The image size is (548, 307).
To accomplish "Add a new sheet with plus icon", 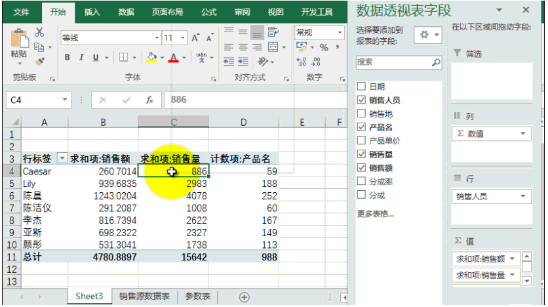I will coord(244,297).
